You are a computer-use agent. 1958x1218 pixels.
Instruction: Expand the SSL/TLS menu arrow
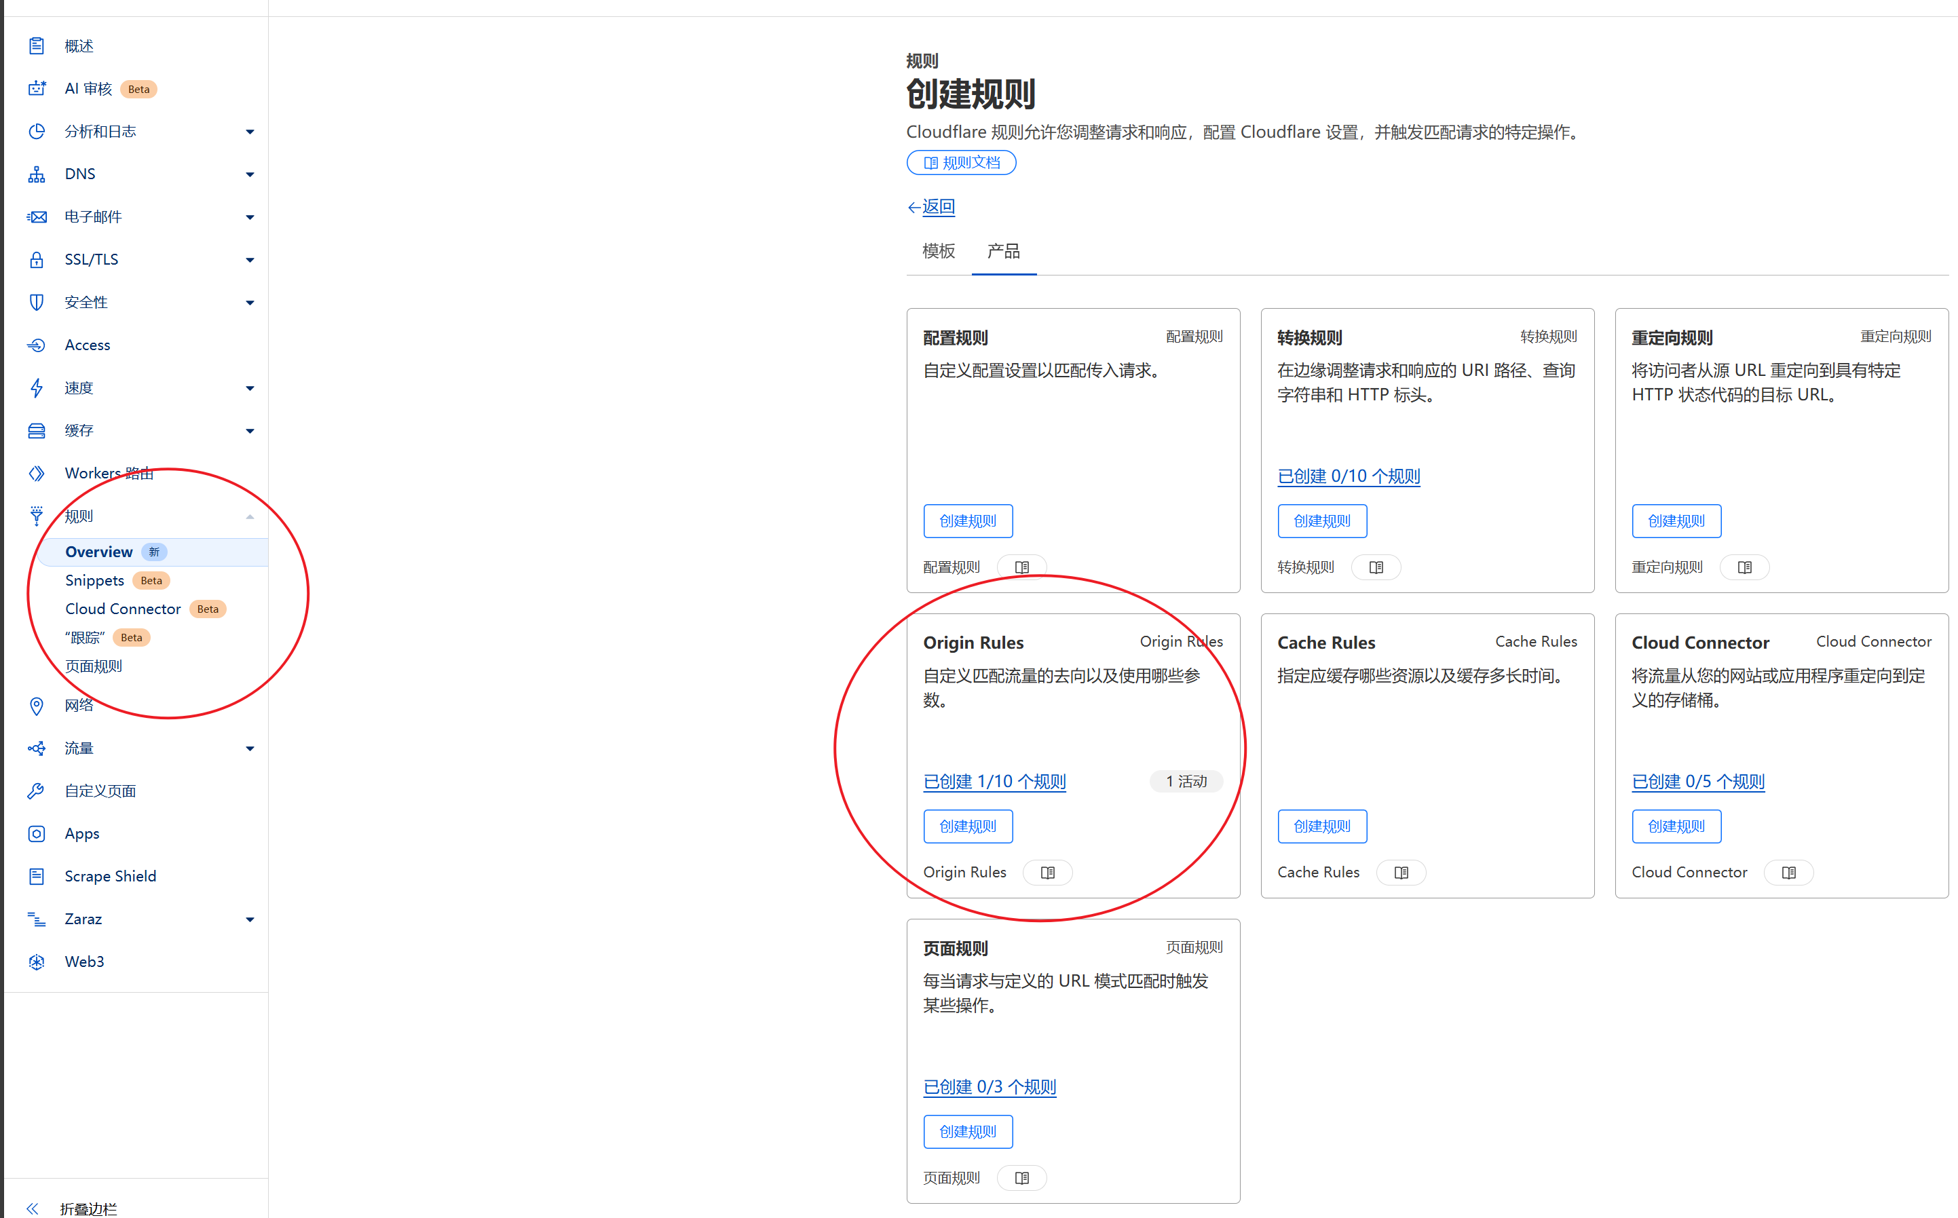point(250,260)
